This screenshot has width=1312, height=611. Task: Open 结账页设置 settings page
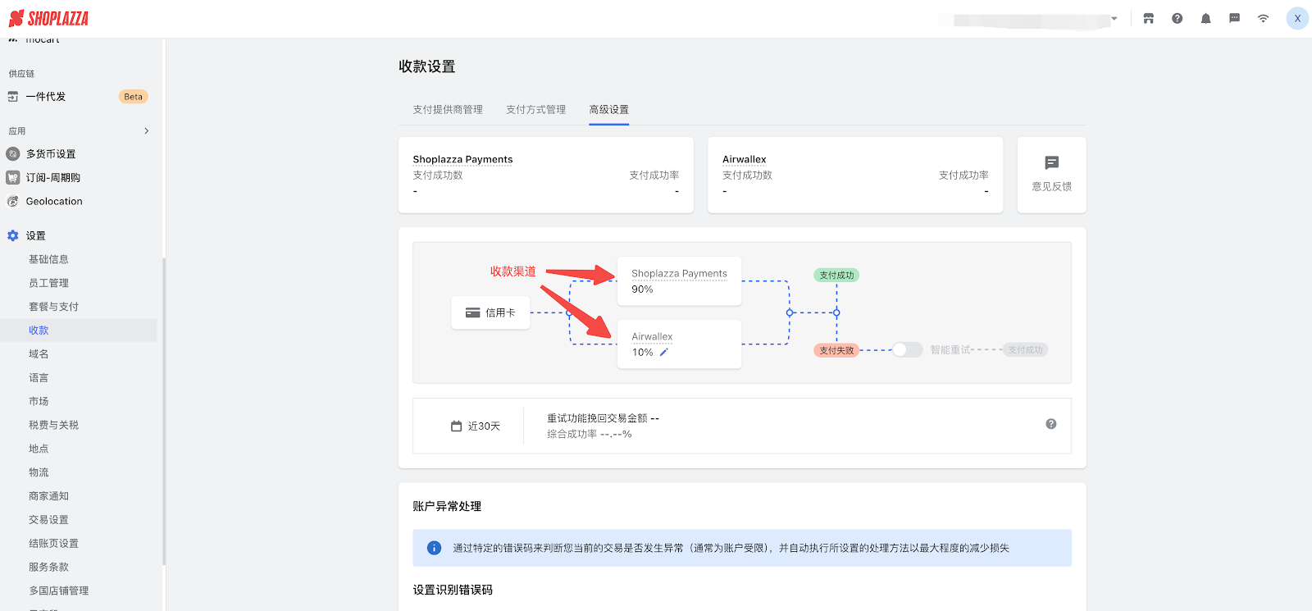coord(53,544)
